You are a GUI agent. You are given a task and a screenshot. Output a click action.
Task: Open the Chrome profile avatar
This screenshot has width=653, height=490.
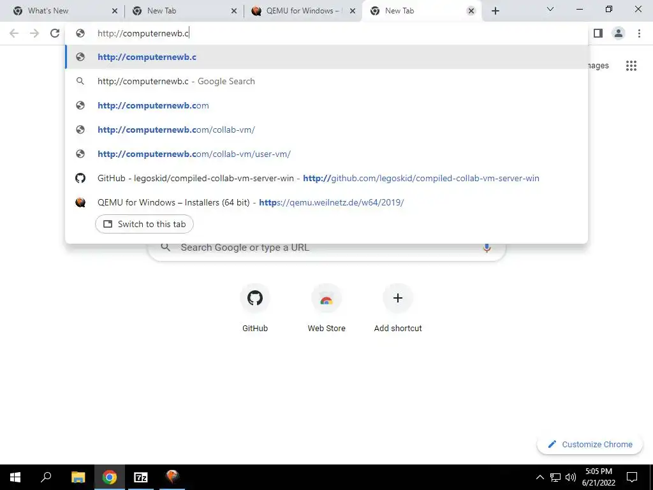point(619,33)
